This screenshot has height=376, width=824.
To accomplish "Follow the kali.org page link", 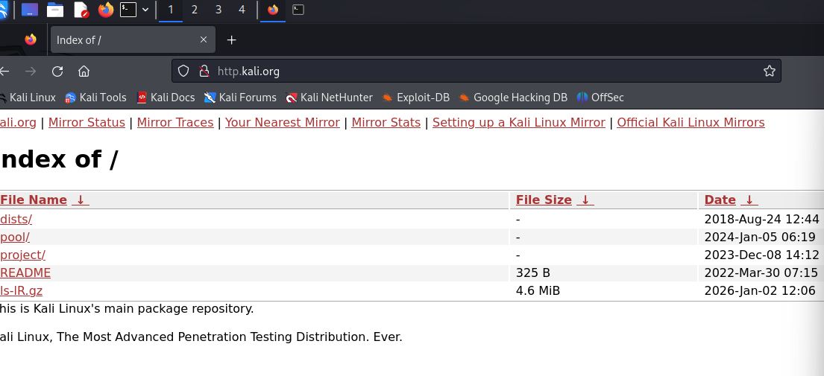I will (19, 123).
